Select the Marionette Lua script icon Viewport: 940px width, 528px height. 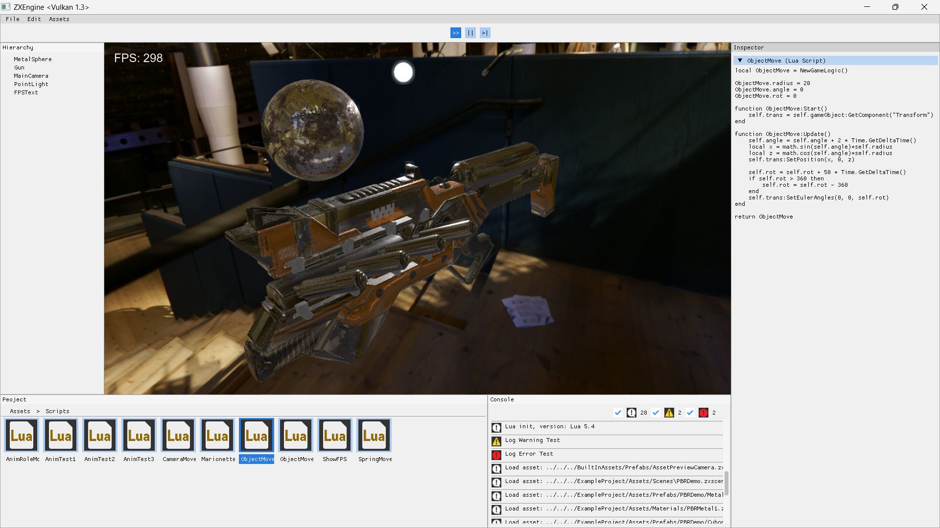(x=217, y=435)
